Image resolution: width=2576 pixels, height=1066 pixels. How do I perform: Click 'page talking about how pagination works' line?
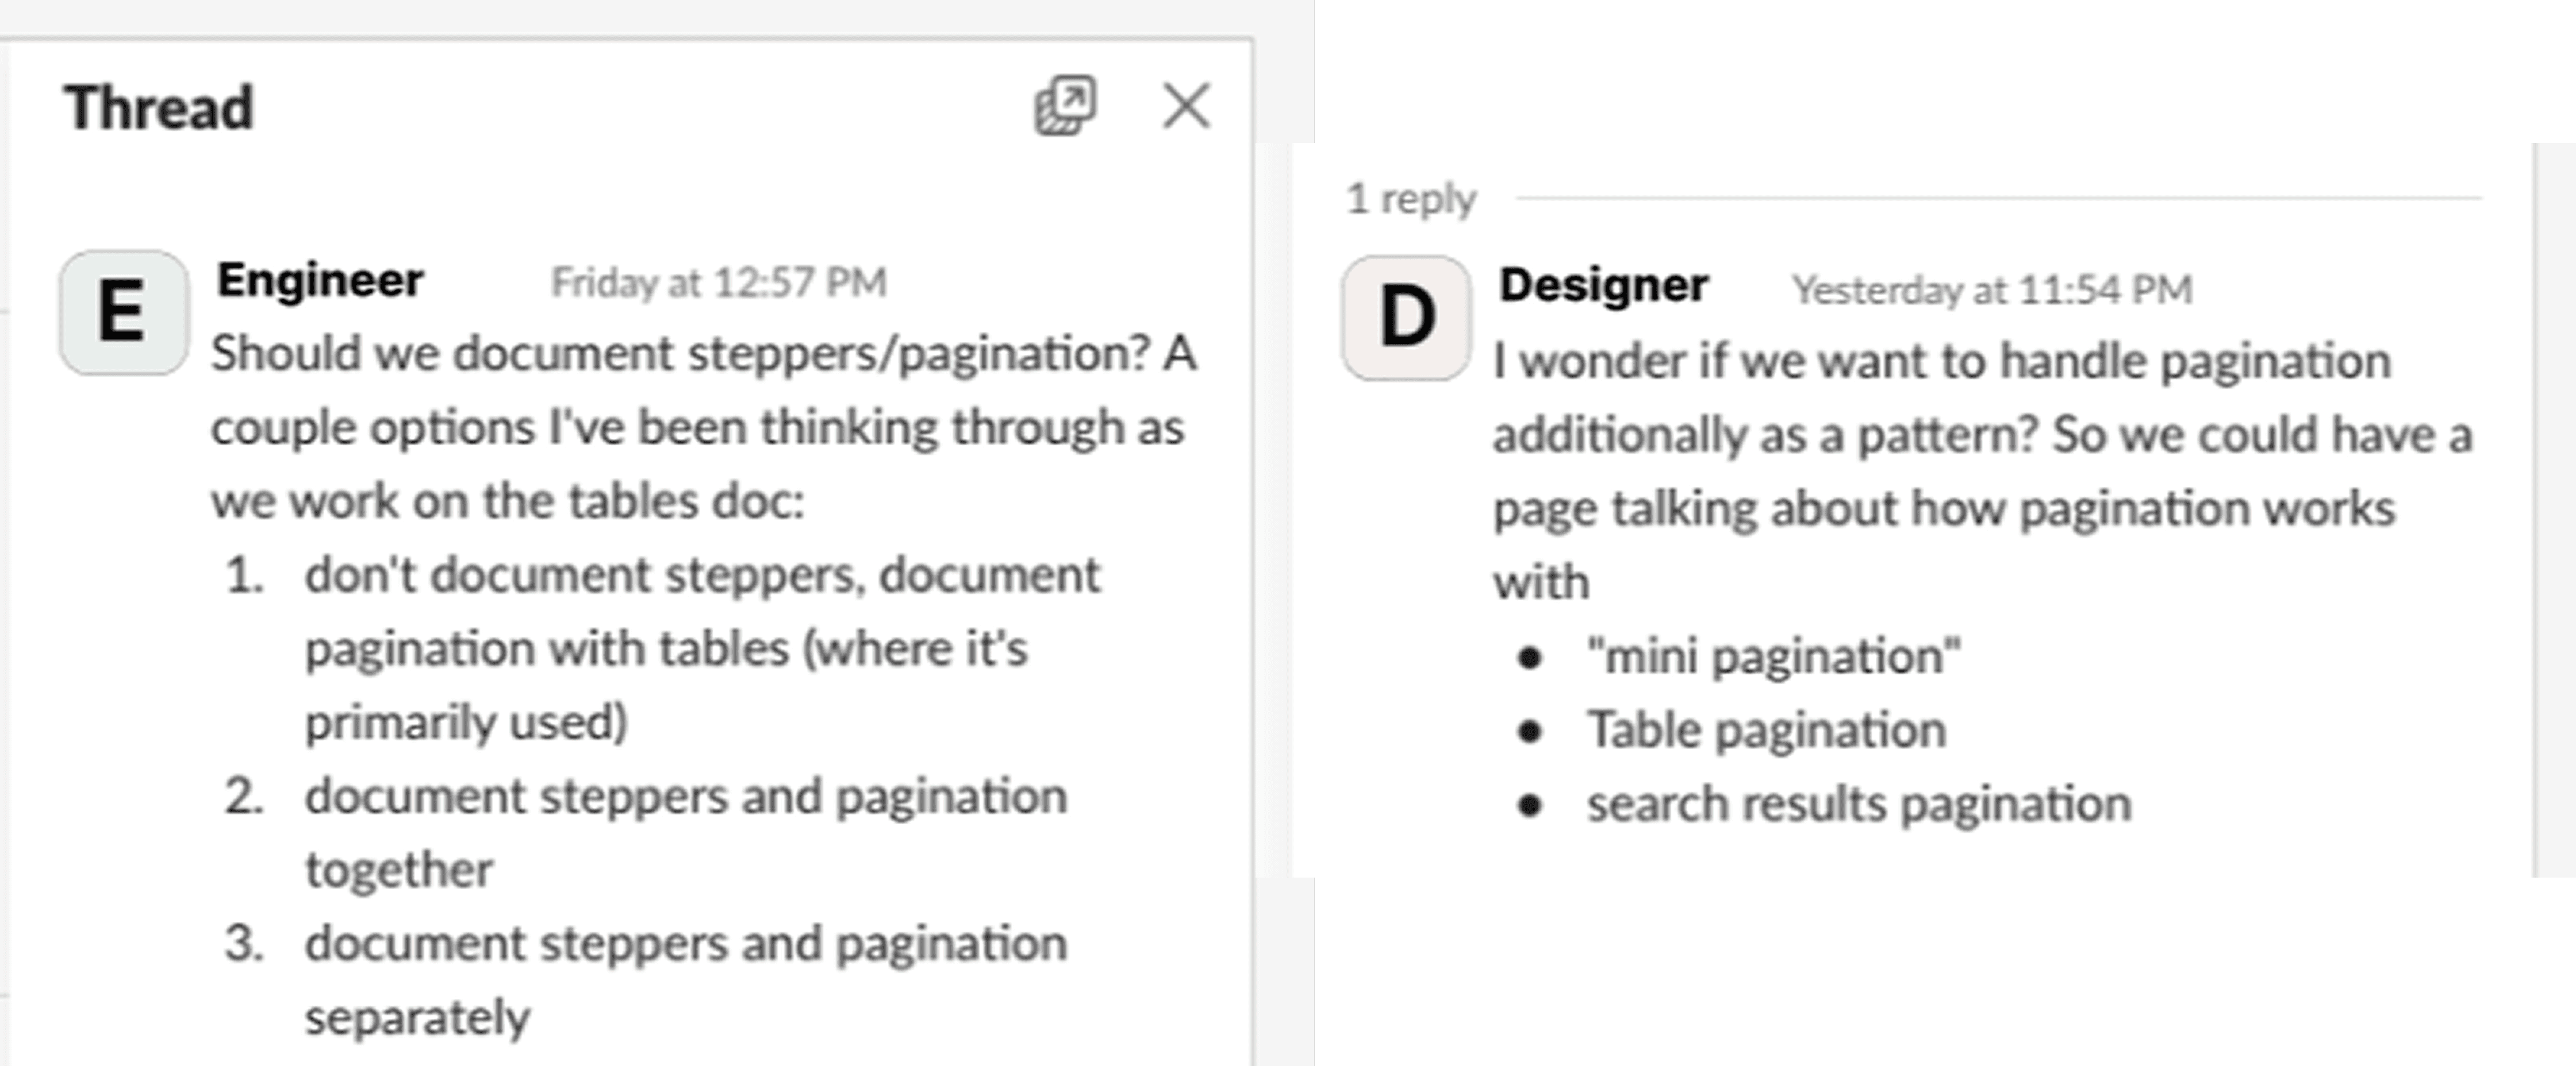click(1943, 508)
